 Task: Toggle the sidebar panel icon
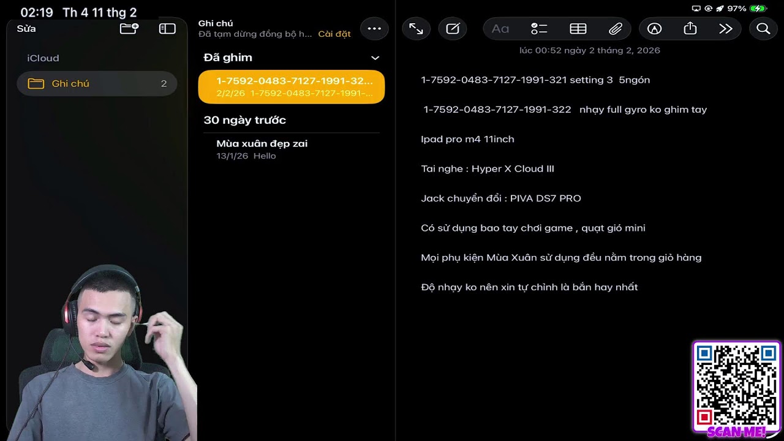click(167, 29)
